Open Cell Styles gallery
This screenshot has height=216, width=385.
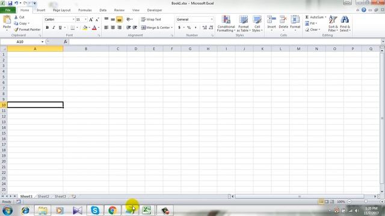257,23
